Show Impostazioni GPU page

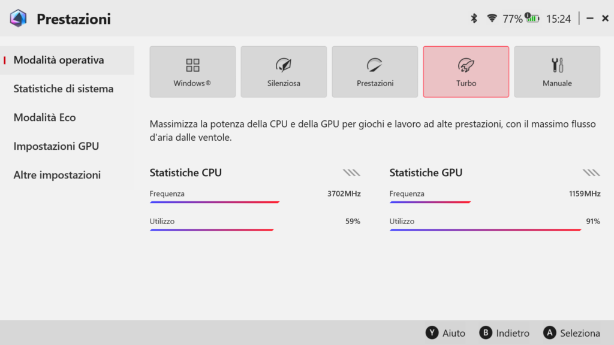pyautogui.click(x=56, y=146)
